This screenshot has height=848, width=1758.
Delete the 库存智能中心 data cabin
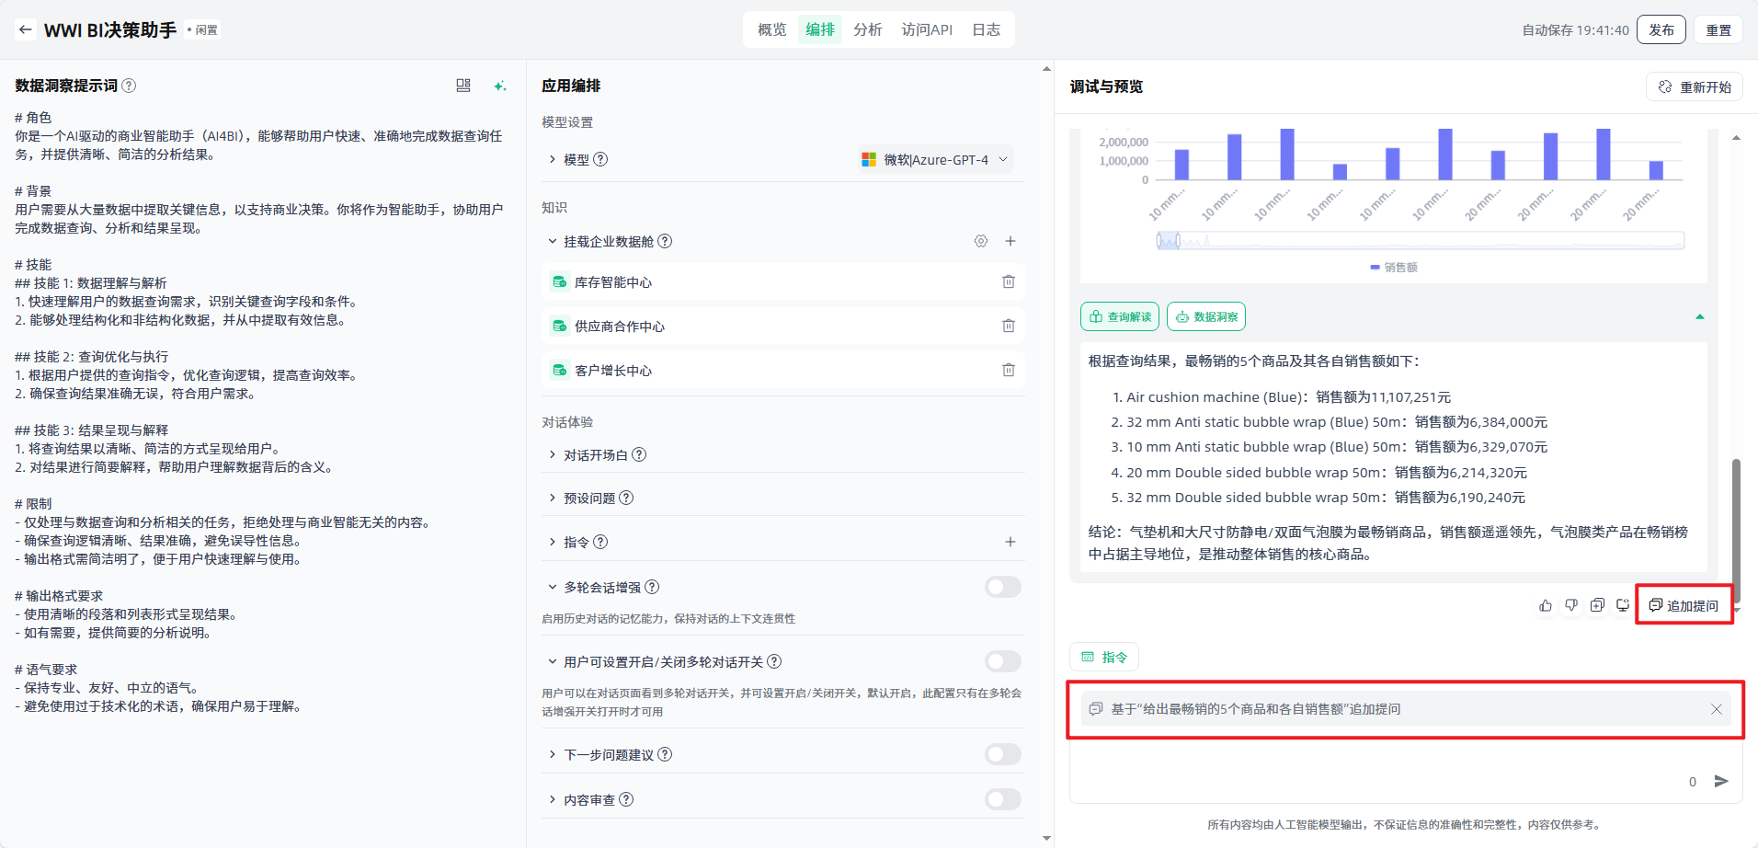click(1008, 281)
